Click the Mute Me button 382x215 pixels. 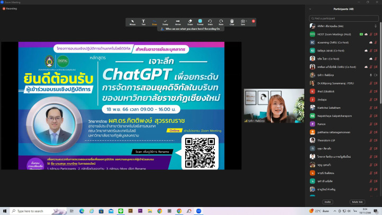click(358, 202)
